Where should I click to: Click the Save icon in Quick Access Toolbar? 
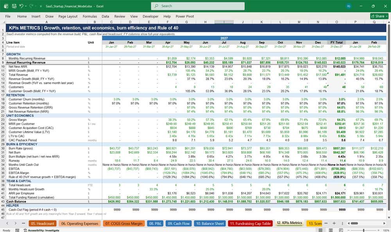[14, 6]
